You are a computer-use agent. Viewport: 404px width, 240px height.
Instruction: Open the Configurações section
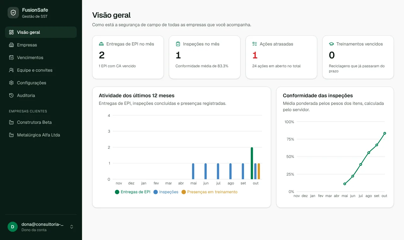click(41, 83)
